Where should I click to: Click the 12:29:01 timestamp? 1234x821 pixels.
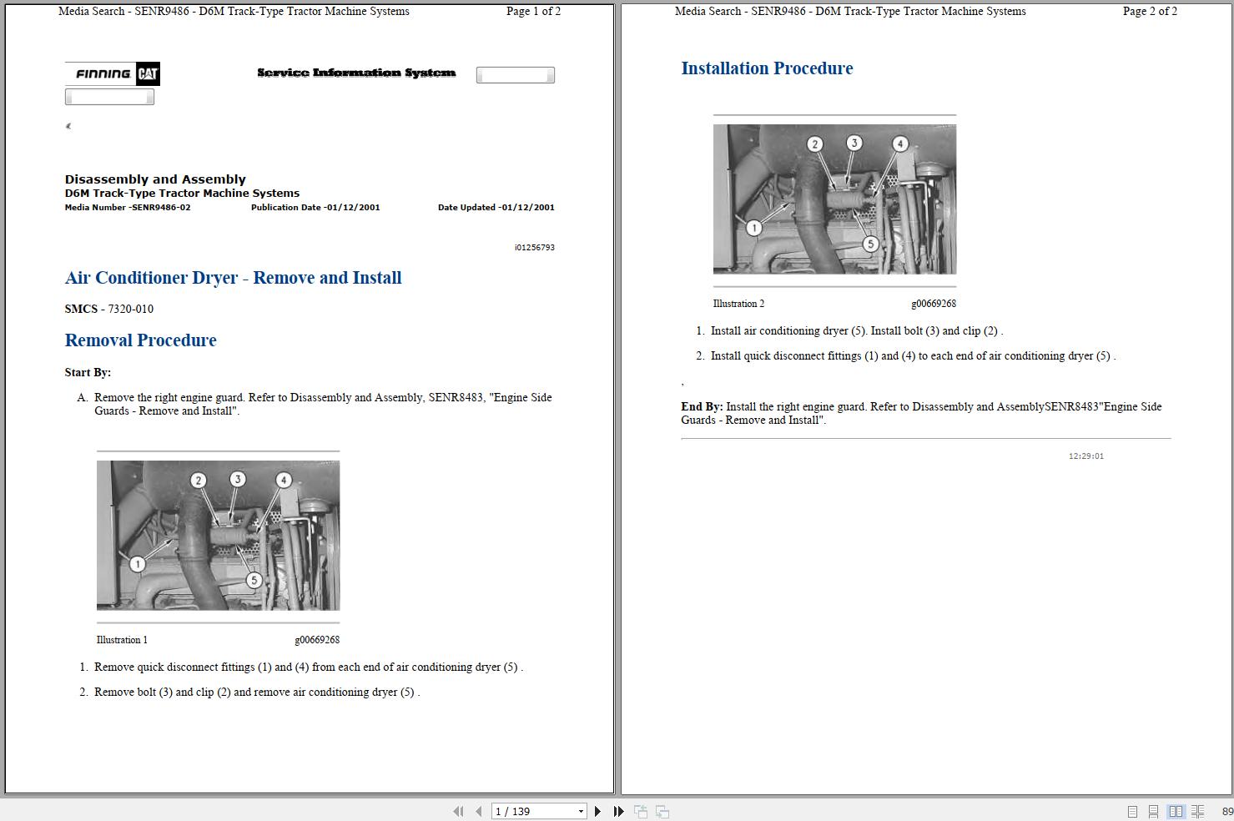[1086, 456]
